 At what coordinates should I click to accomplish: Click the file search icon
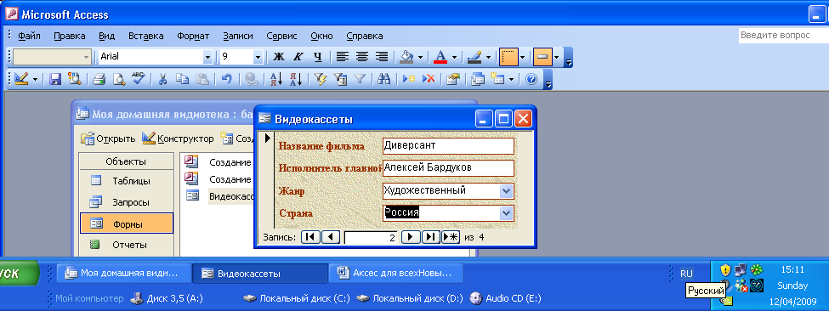[x=75, y=79]
